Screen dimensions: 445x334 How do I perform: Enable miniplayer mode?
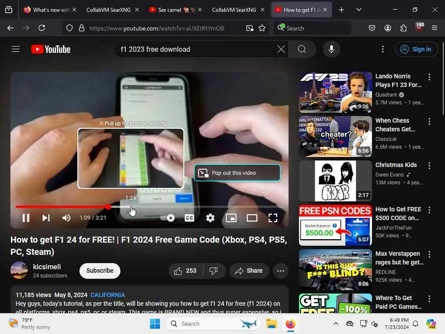[231, 218]
